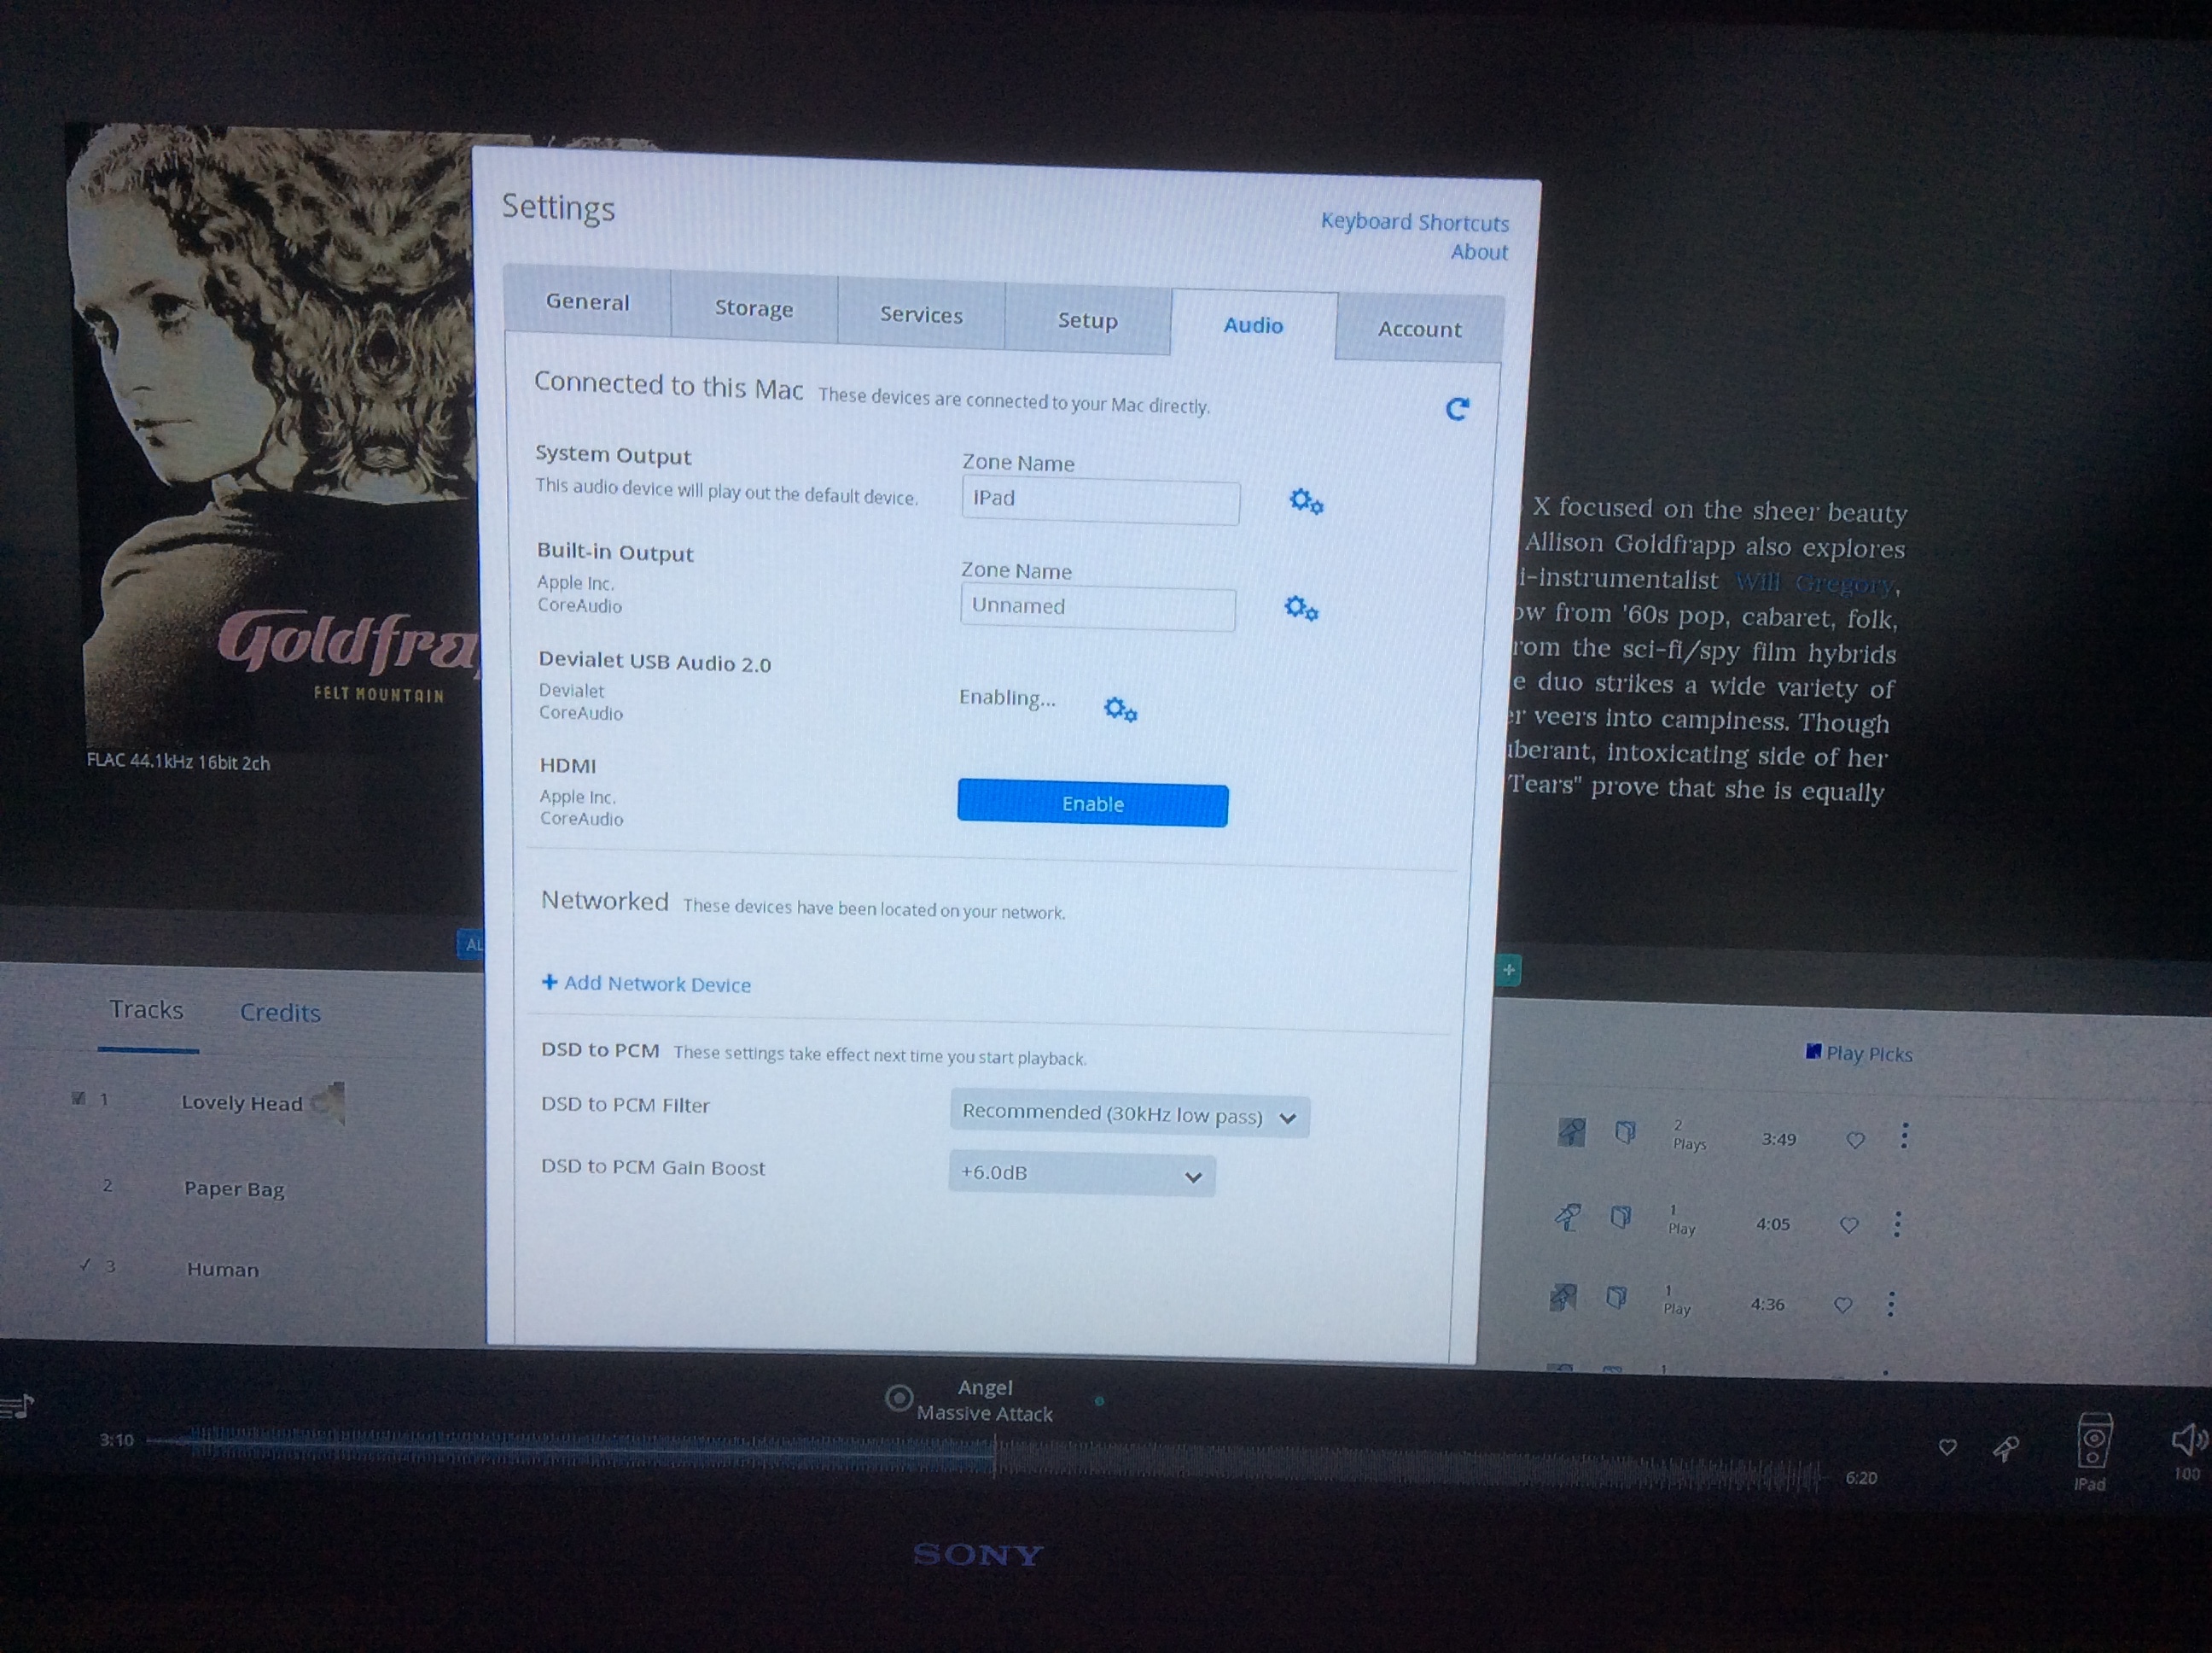Image resolution: width=2212 pixels, height=1653 pixels.
Task: Show lyrics for the 4:05 track
Action: click(x=1567, y=1216)
